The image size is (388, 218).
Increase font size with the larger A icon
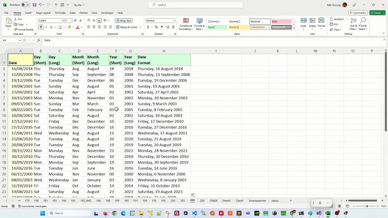tap(75, 21)
